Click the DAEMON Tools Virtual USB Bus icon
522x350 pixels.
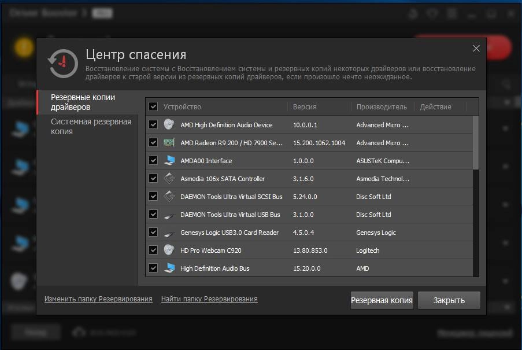(x=169, y=216)
